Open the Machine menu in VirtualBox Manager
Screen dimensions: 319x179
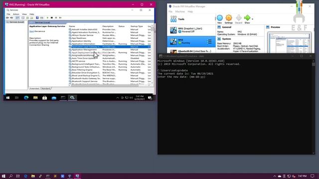[x=180, y=11]
